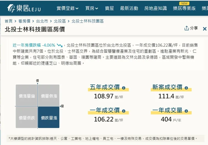Go to the 賣屋 page
The width and height of the screenshot is (208, 145).
point(109,8)
